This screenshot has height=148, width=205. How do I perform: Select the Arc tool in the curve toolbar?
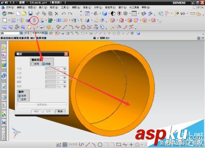(71, 27)
